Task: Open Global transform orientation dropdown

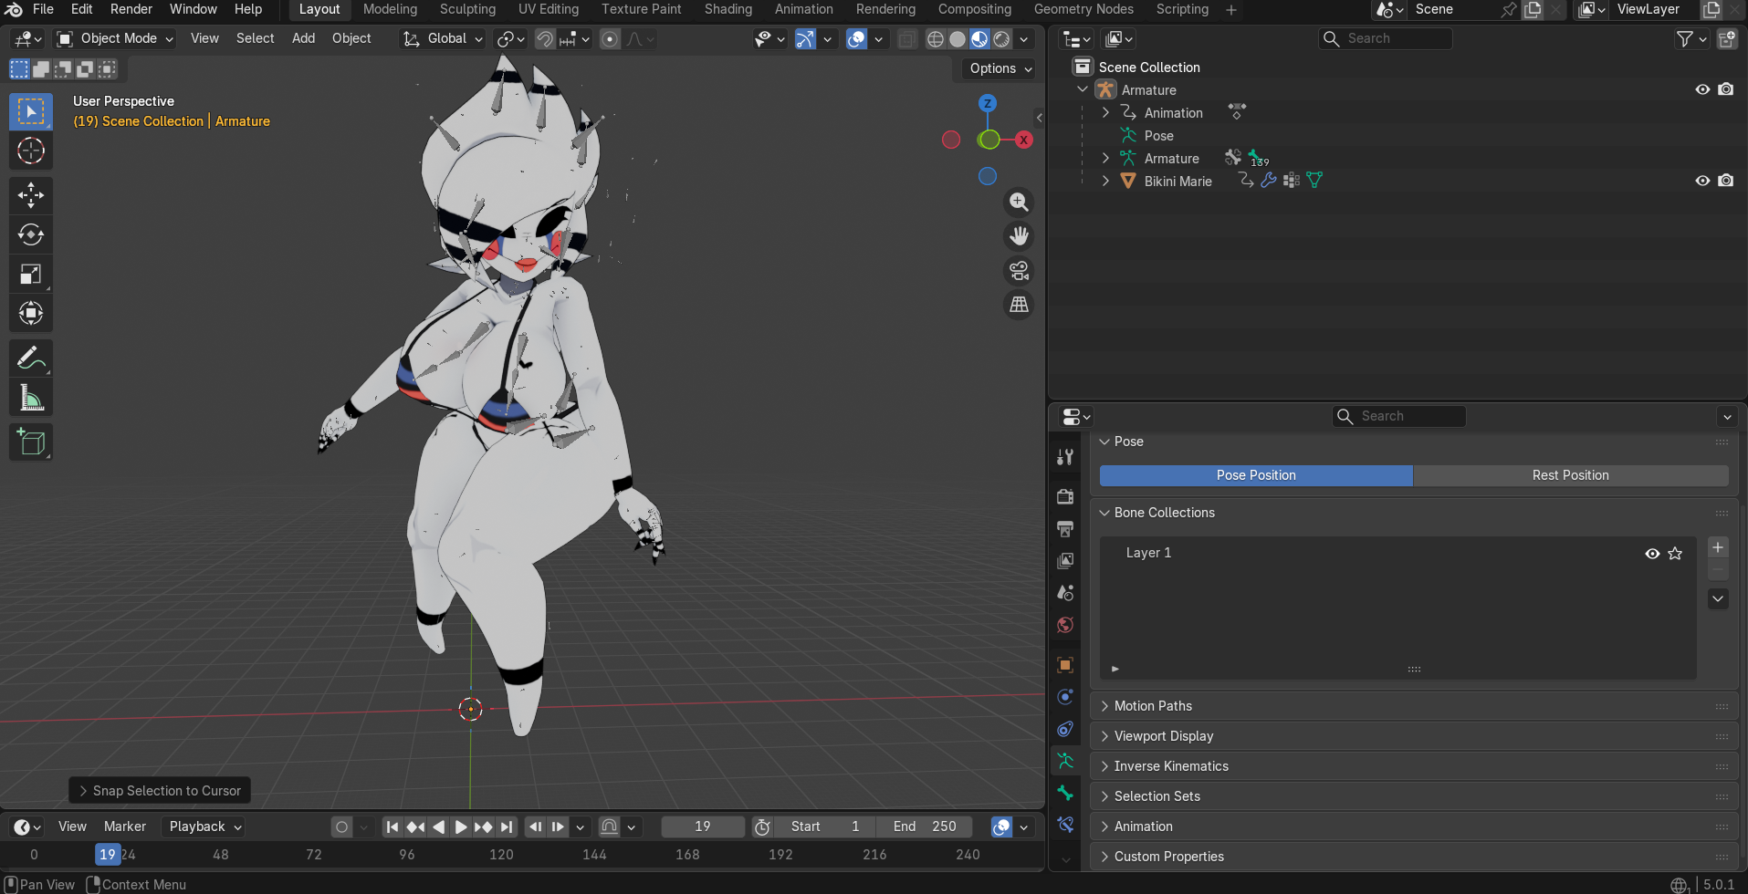Action: (443, 38)
